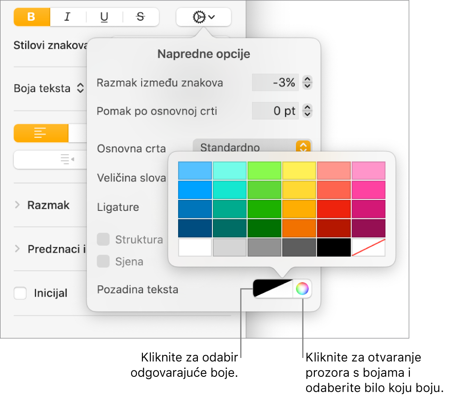Image resolution: width=449 pixels, height=398 pixels.
Task: Enable the Struktura checkbox
Action: (x=103, y=240)
